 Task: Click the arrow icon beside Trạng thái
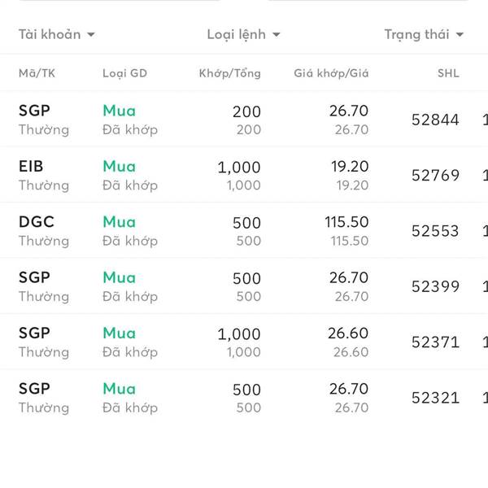click(x=460, y=34)
